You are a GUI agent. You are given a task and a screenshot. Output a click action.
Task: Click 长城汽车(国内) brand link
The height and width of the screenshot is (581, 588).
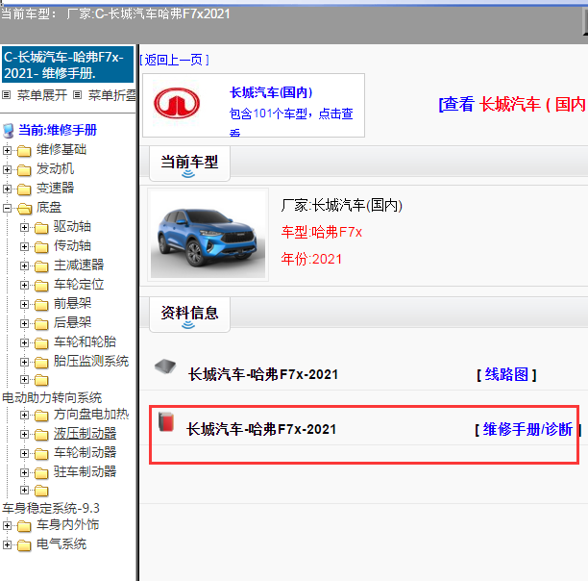pos(271,92)
